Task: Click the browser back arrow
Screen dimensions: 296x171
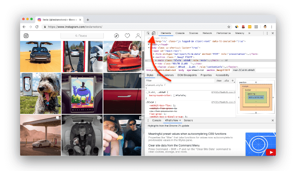Action: coord(24,27)
